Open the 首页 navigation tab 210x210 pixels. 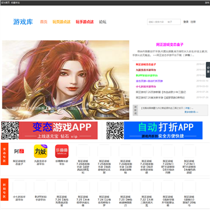click(x=44, y=22)
